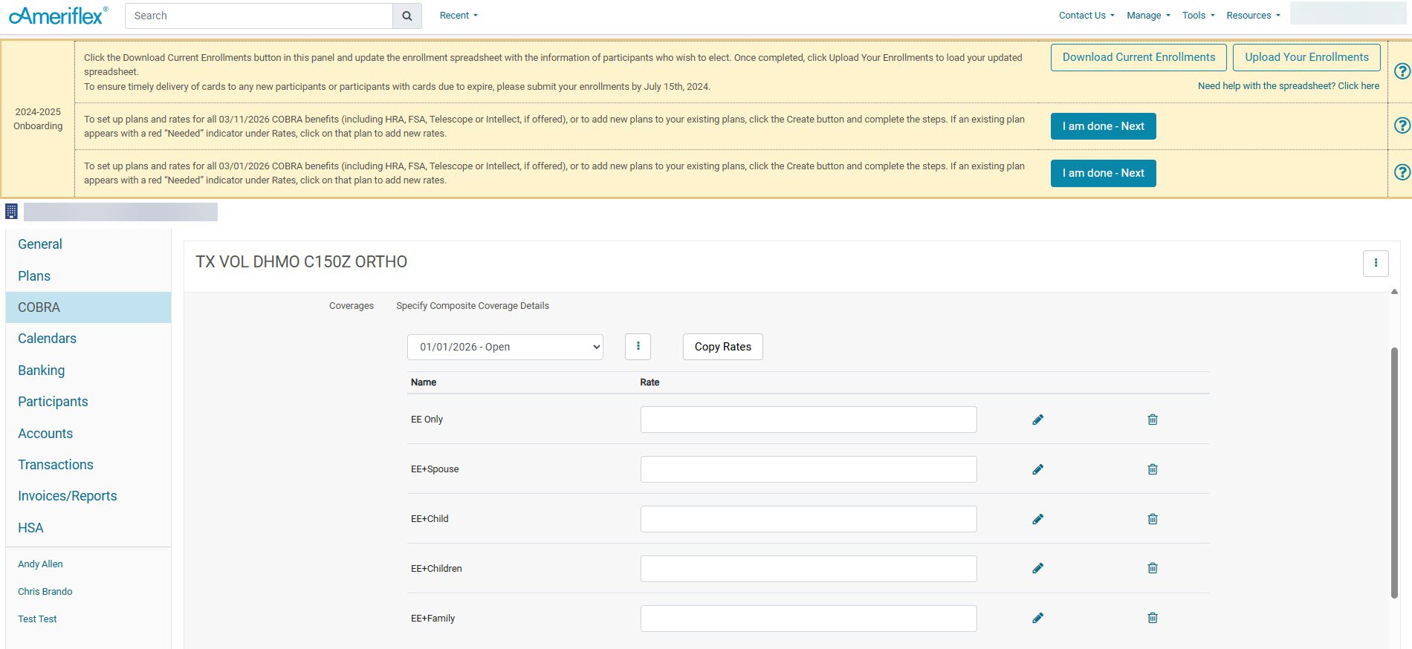Click the EE+Spouse rate input field

click(x=808, y=469)
